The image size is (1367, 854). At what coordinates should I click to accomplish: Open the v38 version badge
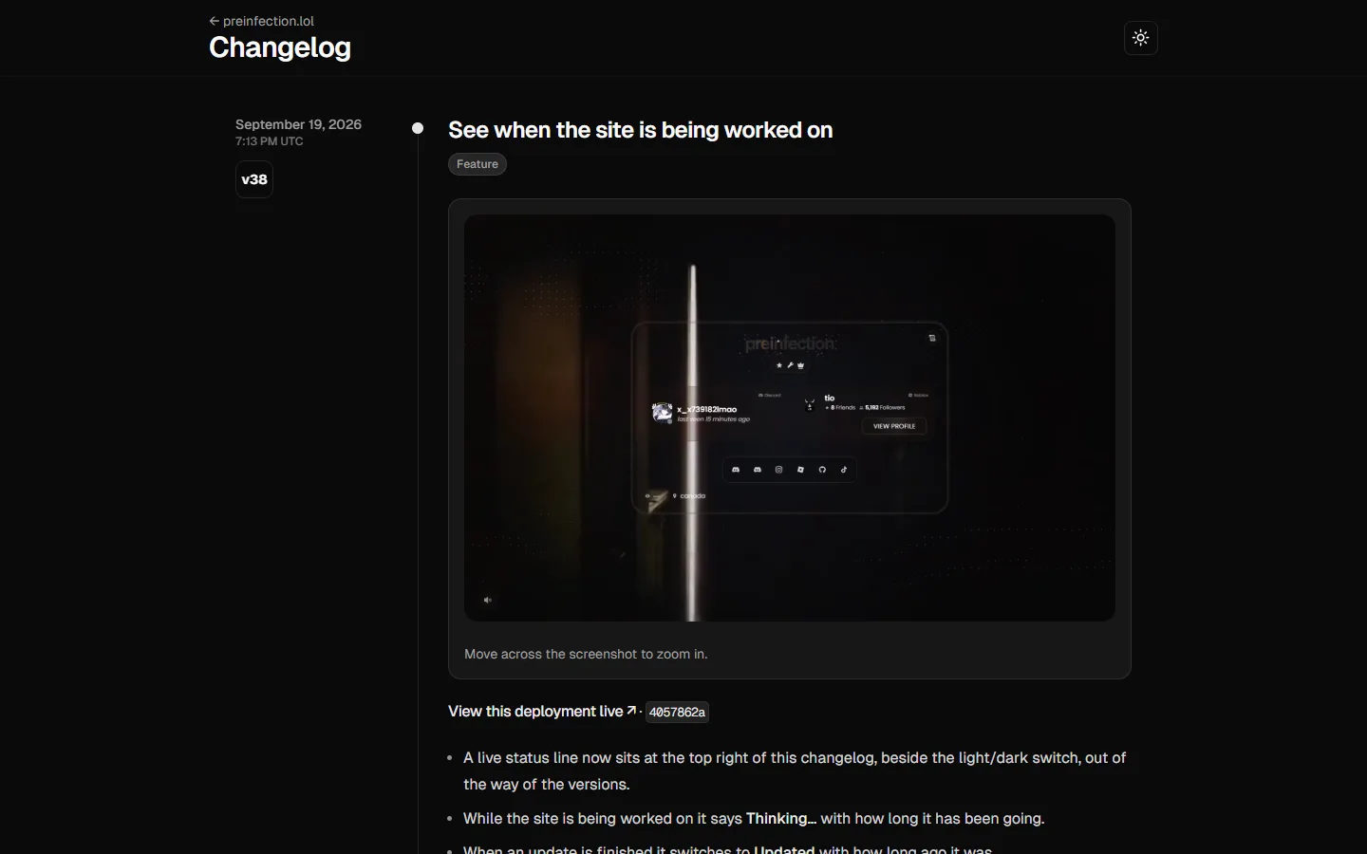point(254,179)
